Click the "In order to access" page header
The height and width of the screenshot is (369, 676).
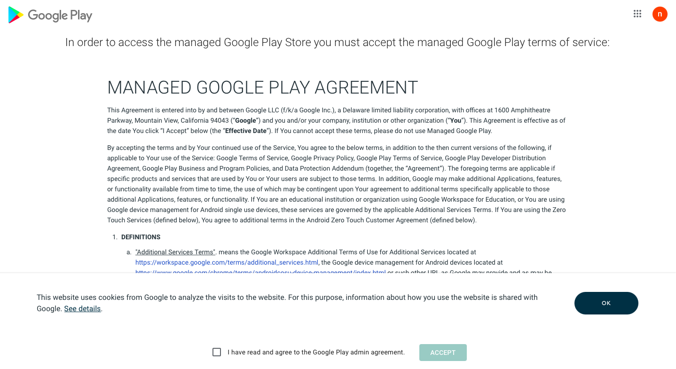point(338,42)
